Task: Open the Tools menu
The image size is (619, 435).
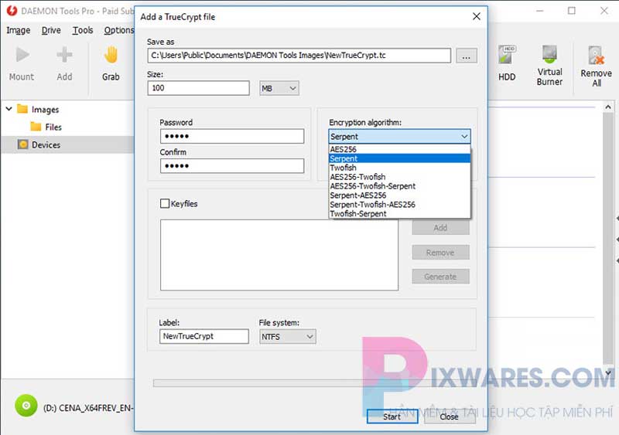Action: pos(82,30)
